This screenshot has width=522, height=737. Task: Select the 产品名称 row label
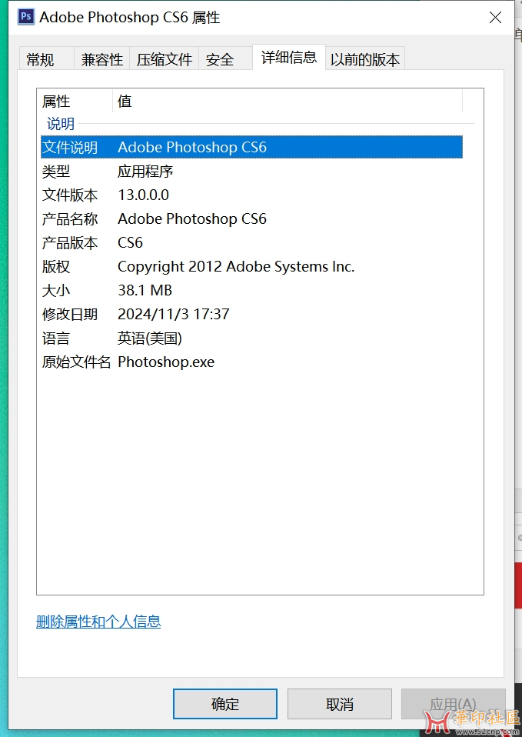pyautogui.click(x=70, y=219)
